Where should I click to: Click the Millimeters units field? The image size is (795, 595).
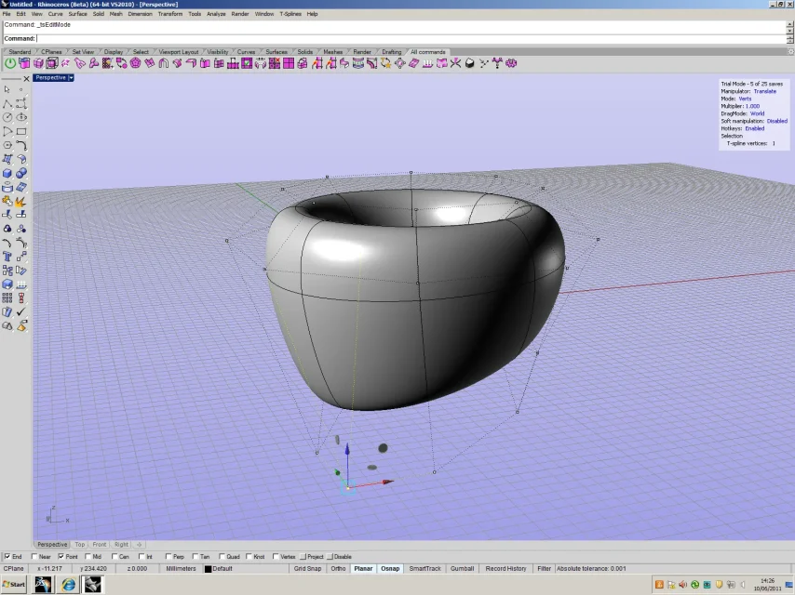181,569
